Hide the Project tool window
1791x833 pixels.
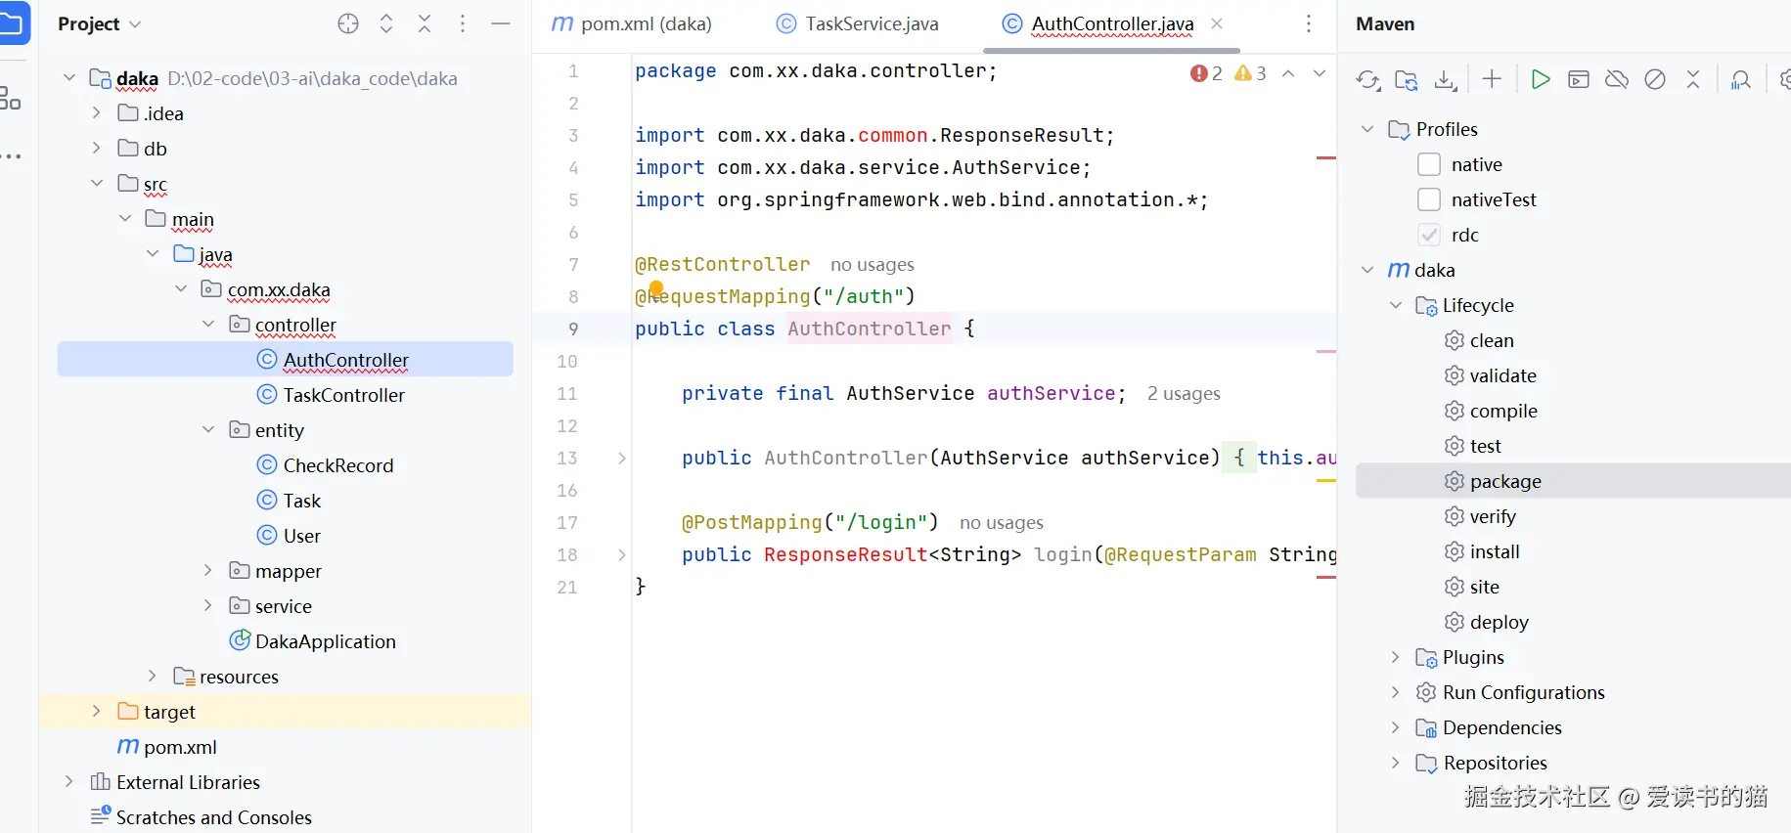pyautogui.click(x=501, y=23)
